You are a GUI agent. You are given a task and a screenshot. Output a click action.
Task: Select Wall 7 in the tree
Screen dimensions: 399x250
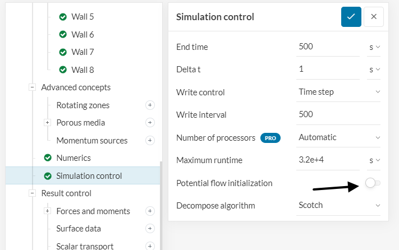82,52
